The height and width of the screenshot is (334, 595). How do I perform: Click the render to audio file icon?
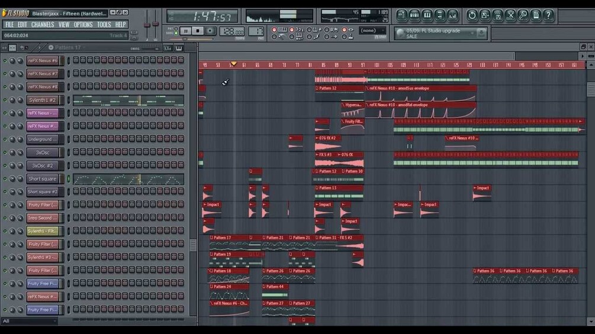(x=498, y=15)
